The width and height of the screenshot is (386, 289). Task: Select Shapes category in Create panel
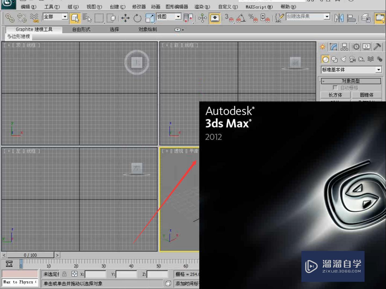334,59
